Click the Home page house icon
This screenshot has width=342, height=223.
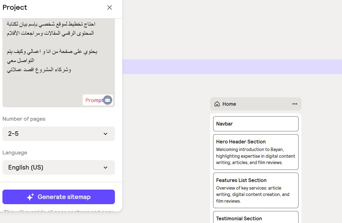(x=217, y=104)
